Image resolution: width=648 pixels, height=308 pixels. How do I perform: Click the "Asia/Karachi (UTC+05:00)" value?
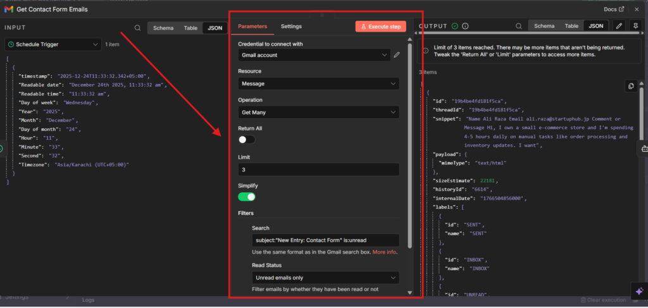[x=92, y=164]
